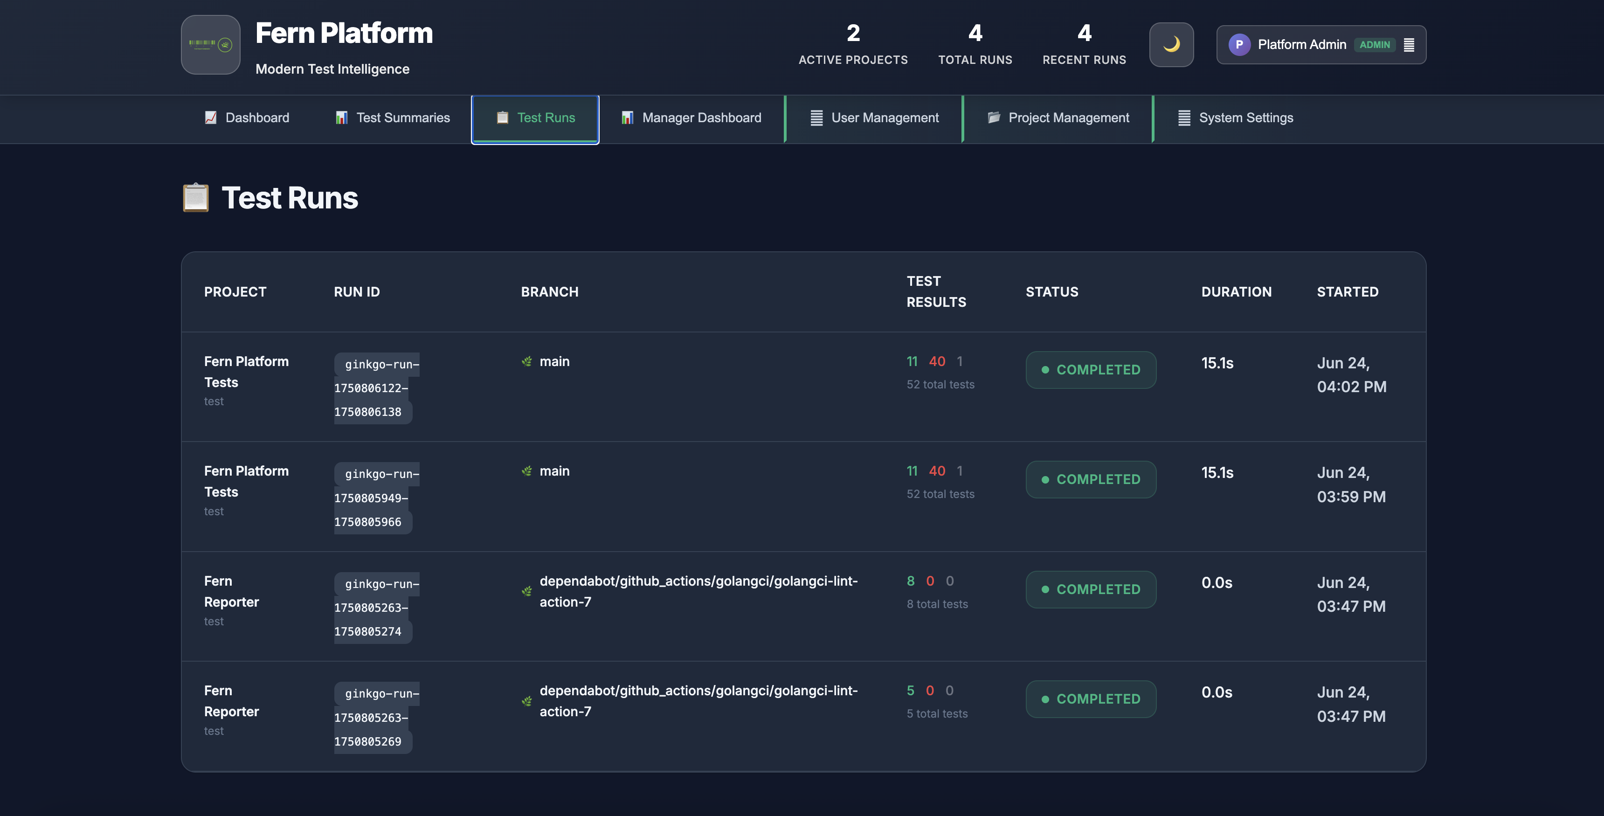Click COMPLETED badge for the 03:59 PM run

(1091, 480)
